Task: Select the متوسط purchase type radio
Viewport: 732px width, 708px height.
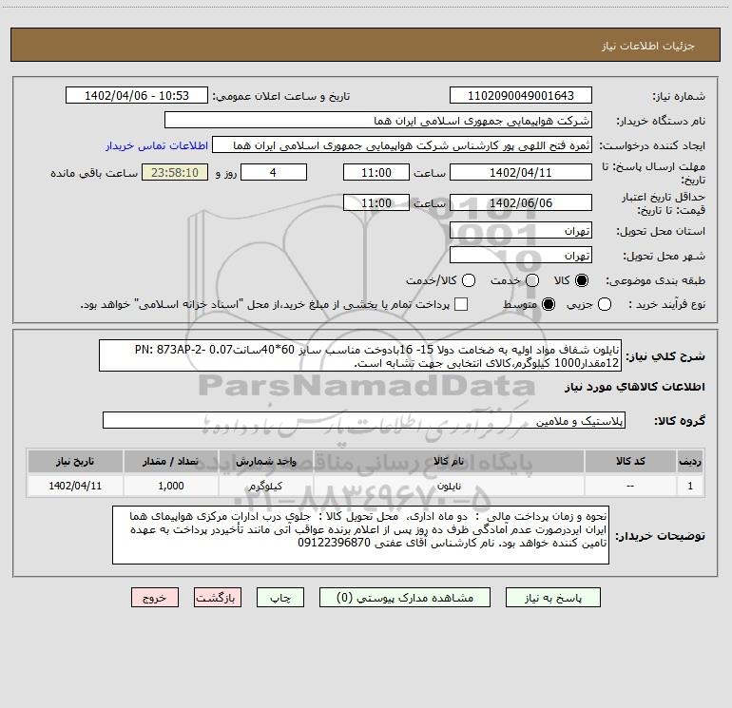Action: pyautogui.click(x=549, y=304)
